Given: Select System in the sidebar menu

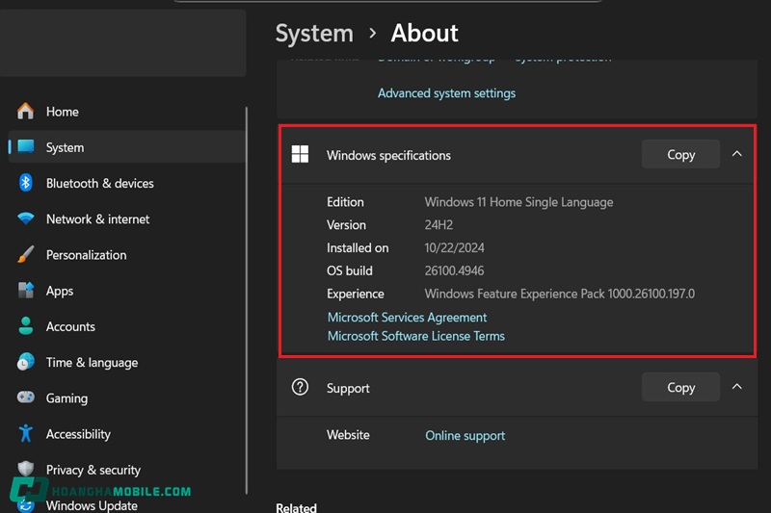Looking at the screenshot, I should (65, 147).
